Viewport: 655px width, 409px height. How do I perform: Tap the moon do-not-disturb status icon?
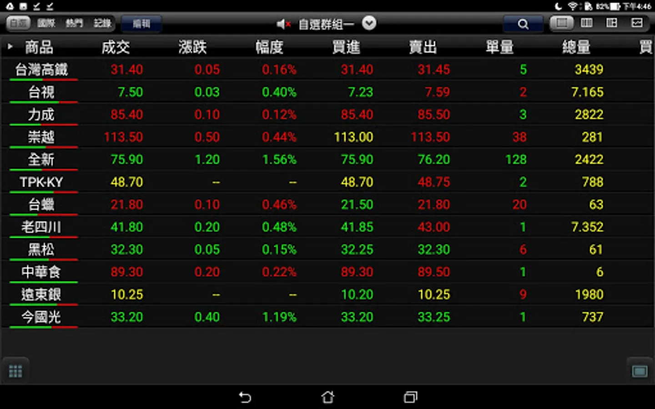coord(559,6)
